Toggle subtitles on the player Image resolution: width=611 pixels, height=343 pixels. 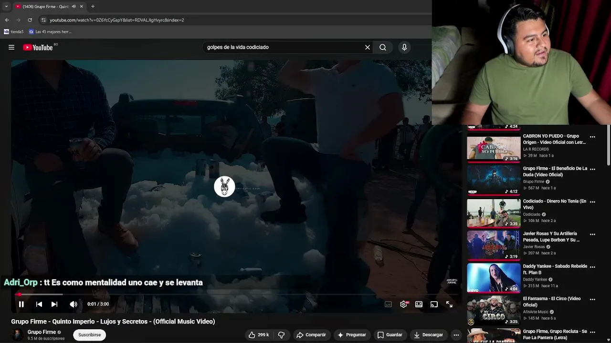coord(389,304)
